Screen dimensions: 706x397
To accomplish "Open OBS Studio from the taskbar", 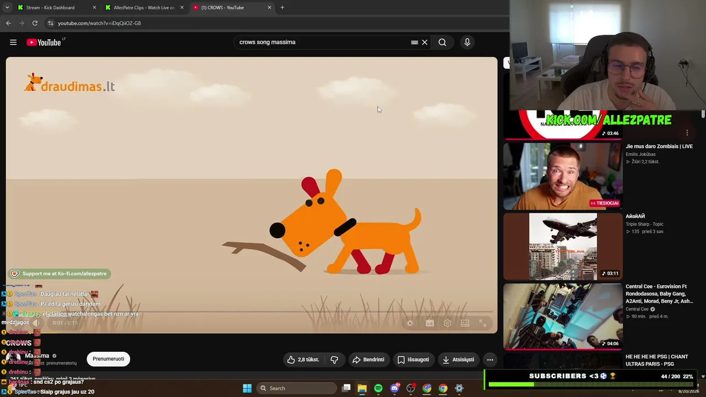I will [x=411, y=388].
